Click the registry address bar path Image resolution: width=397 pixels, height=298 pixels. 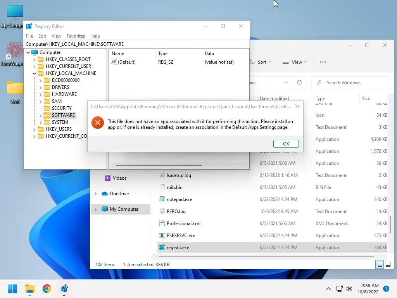[74, 44]
